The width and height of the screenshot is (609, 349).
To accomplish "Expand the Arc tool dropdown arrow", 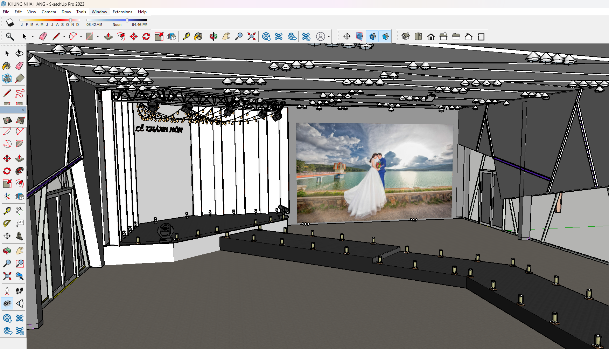I will coord(81,36).
